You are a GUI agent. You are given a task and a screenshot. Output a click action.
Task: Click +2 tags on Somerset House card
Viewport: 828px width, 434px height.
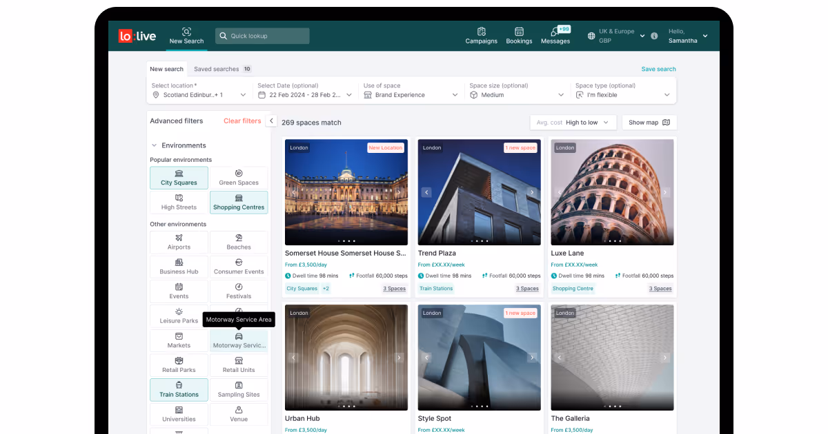[x=326, y=289]
